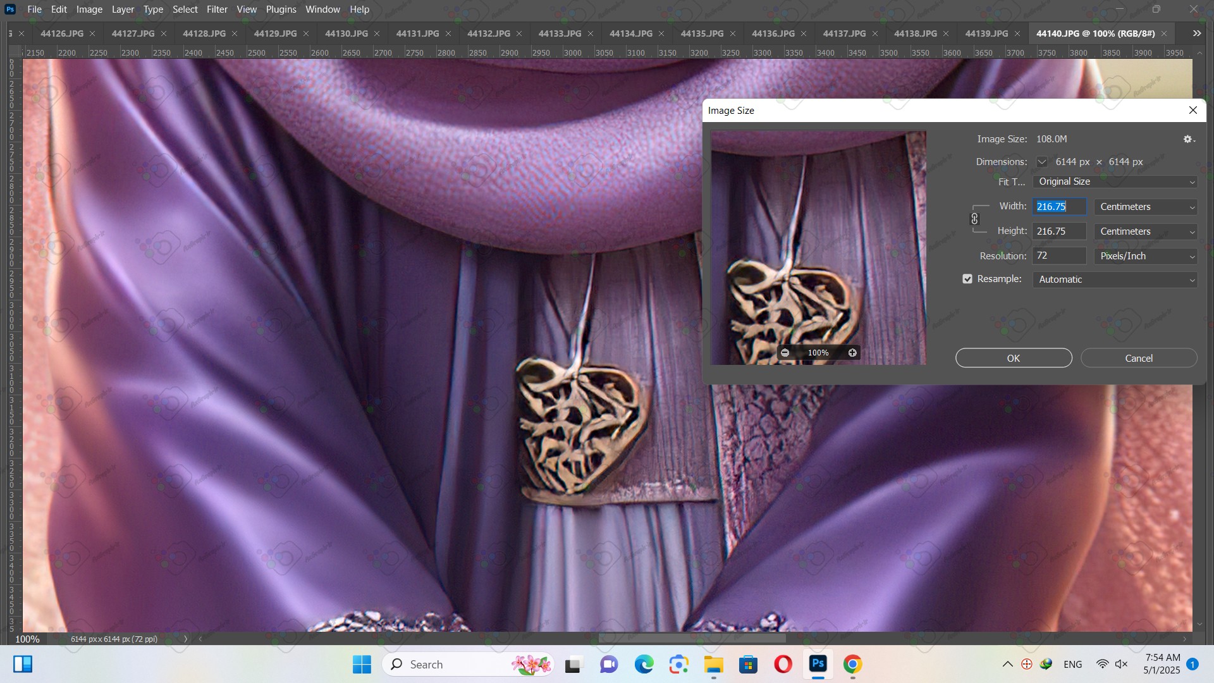Screen dimensions: 1214x683
Task: Click the Resolution input field
Action: (1059, 256)
